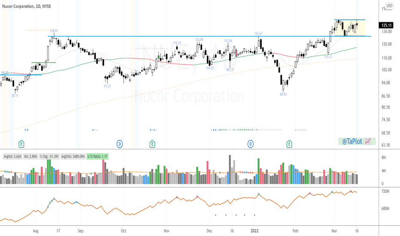Screen dimensions: 400x236
Task: Click the Vol: 2.85M indicator label
Action: (x=30, y=156)
